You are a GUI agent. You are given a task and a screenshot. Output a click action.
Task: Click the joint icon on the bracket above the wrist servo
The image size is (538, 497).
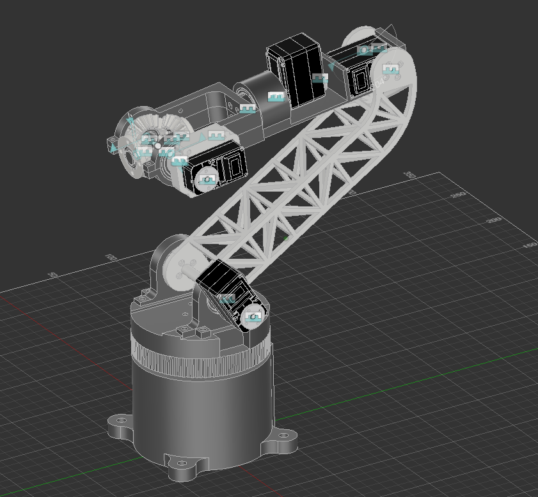click(216, 135)
